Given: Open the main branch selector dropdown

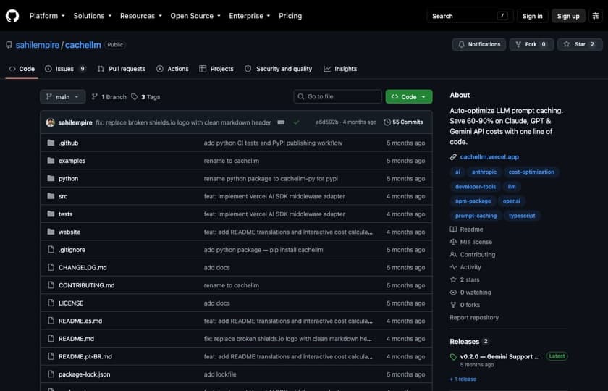Looking at the screenshot, I should tap(62, 96).
